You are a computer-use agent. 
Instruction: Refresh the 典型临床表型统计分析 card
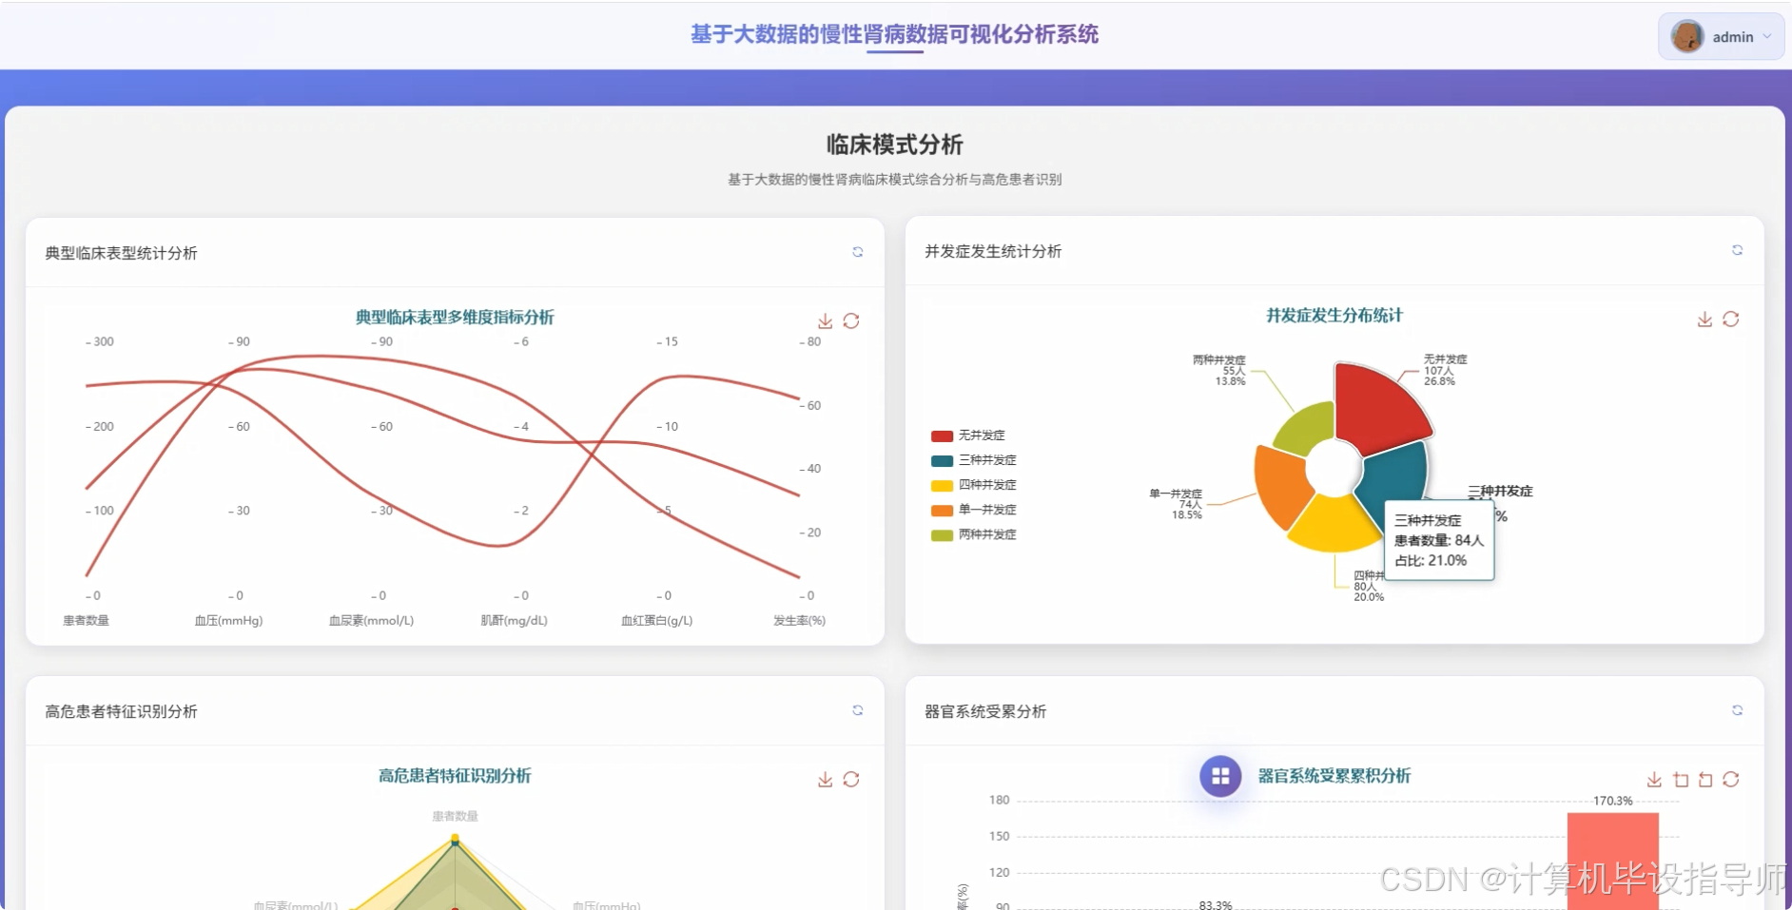857,252
